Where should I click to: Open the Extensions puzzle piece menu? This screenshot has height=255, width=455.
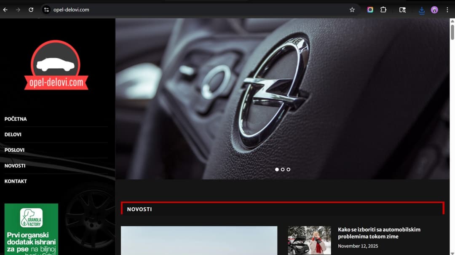point(383,10)
